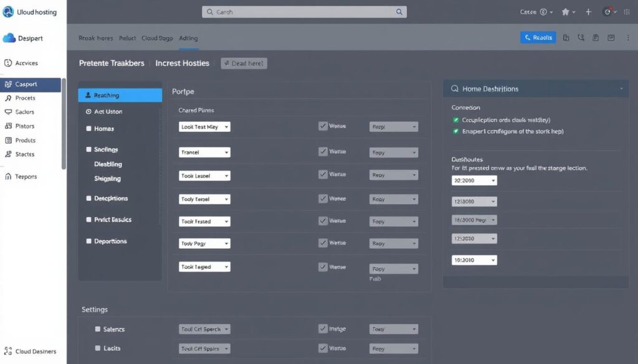
Task: Select the Services clock icon
Action: [9, 63]
